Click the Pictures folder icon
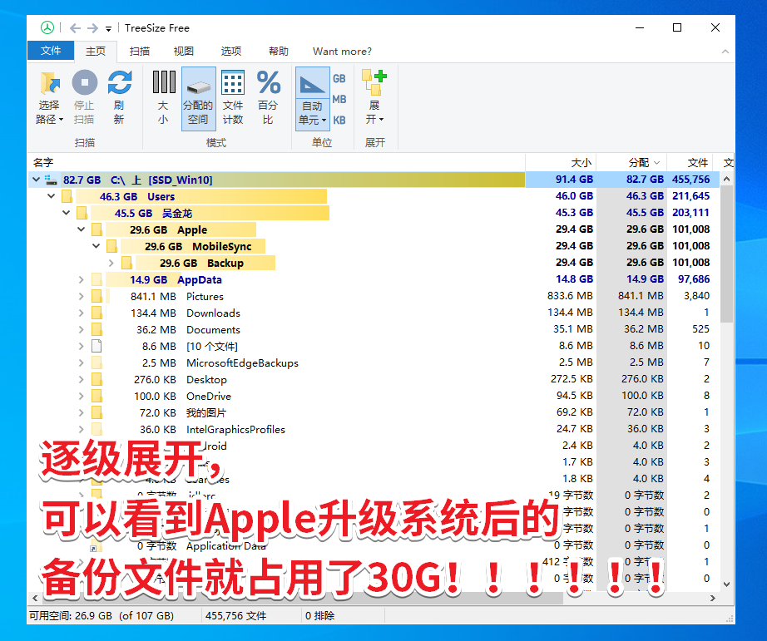This screenshot has height=641, width=767. [x=96, y=296]
